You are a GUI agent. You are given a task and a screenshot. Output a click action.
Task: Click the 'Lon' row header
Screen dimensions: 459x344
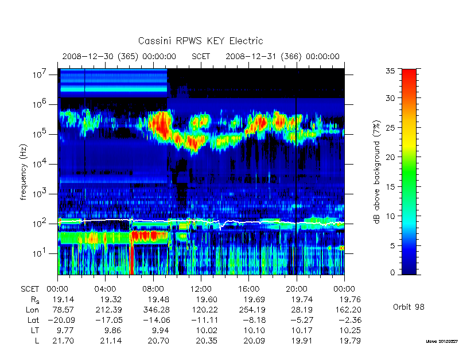pos(32,310)
